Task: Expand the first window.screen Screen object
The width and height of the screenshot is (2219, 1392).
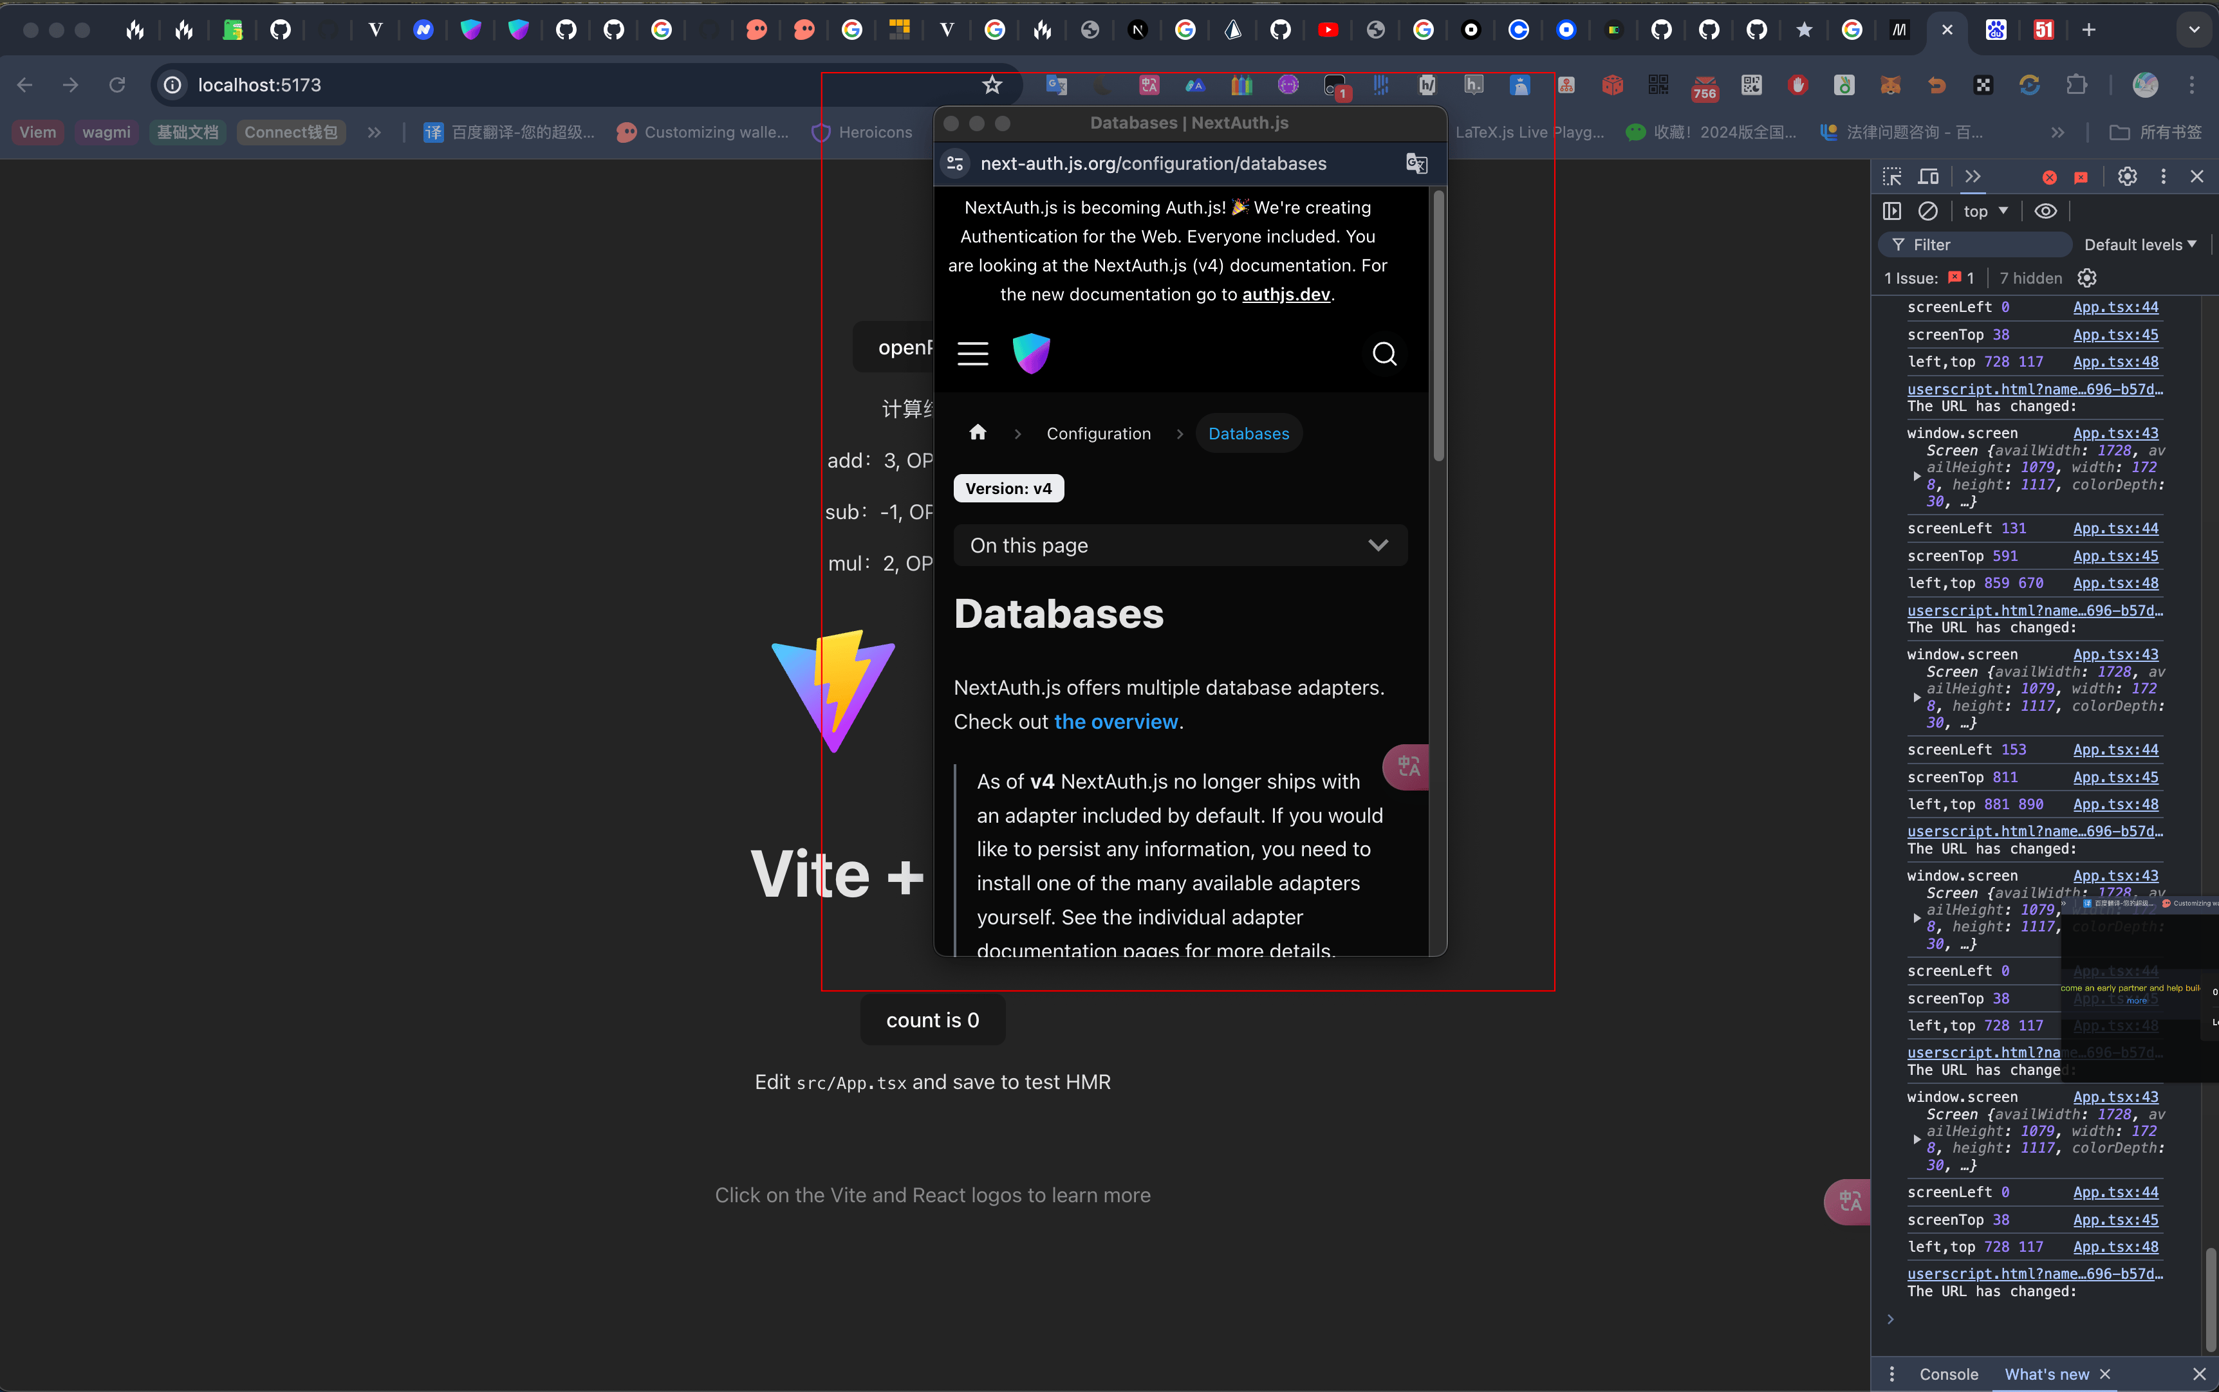Action: click(1917, 476)
